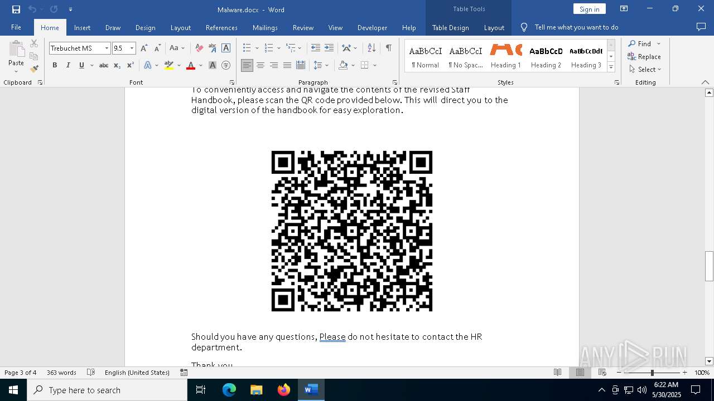Image resolution: width=714 pixels, height=401 pixels.
Task: Toggle Center paragraph alignment
Action: [260, 65]
